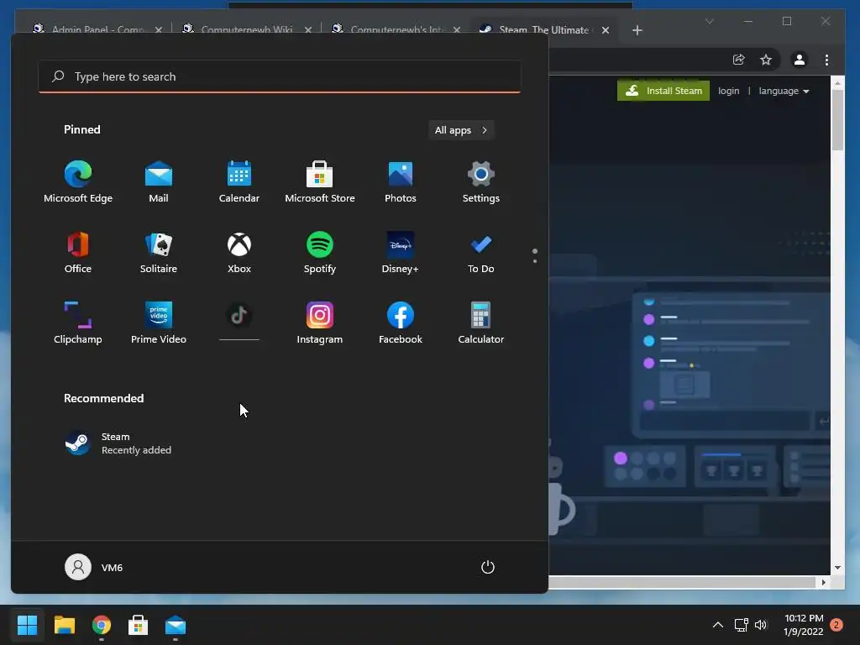
Task: Click the Steam login link
Action: [728, 91]
